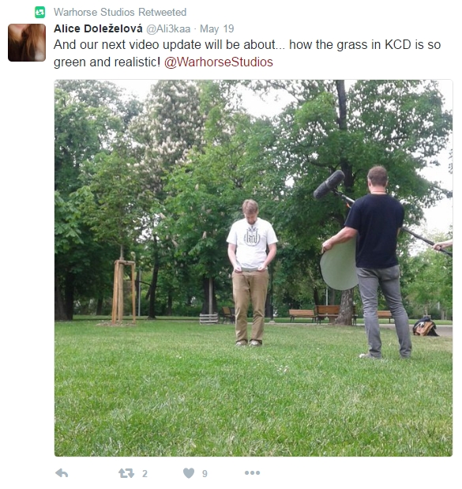
Task: Follow the @WarhorseStudios mention link
Action: pos(219,62)
